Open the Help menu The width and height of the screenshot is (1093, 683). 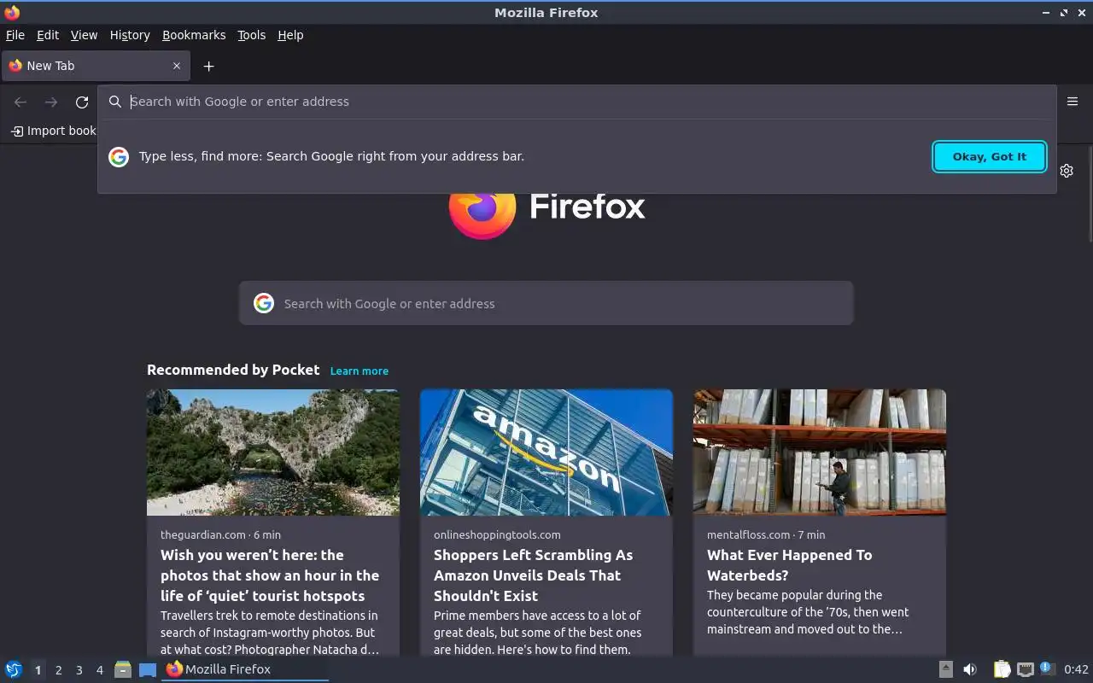pyautogui.click(x=290, y=35)
